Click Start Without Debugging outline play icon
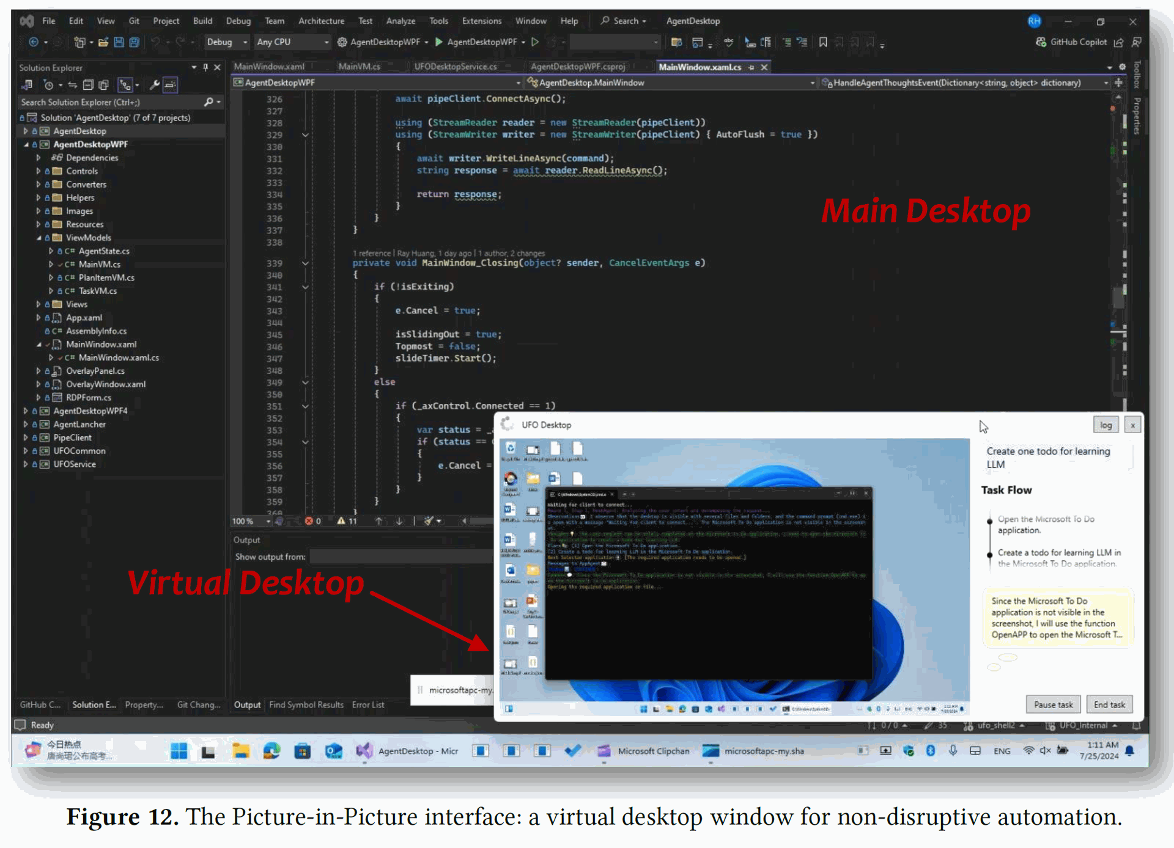This screenshot has height=848, width=1174. click(535, 42)
